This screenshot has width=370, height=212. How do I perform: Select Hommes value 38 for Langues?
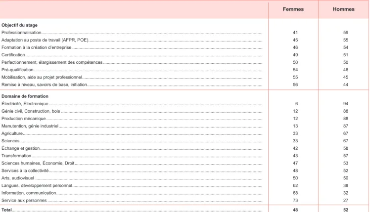click(346, 186)
